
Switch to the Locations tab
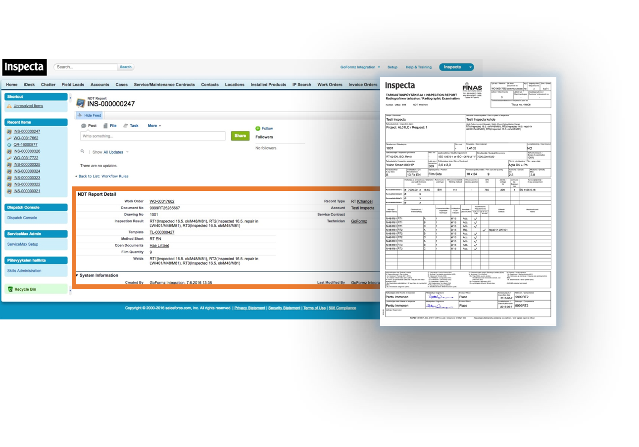pyautogui.click(x=235, y=85)
